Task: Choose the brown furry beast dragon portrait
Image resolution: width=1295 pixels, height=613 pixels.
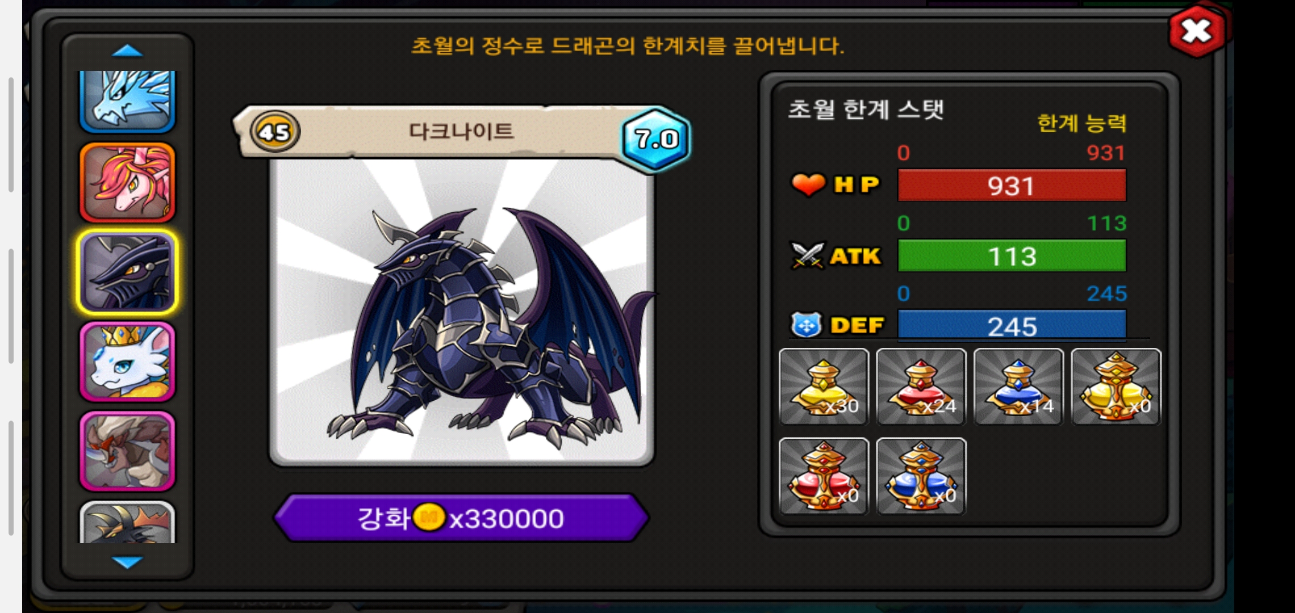Action: 127,451
